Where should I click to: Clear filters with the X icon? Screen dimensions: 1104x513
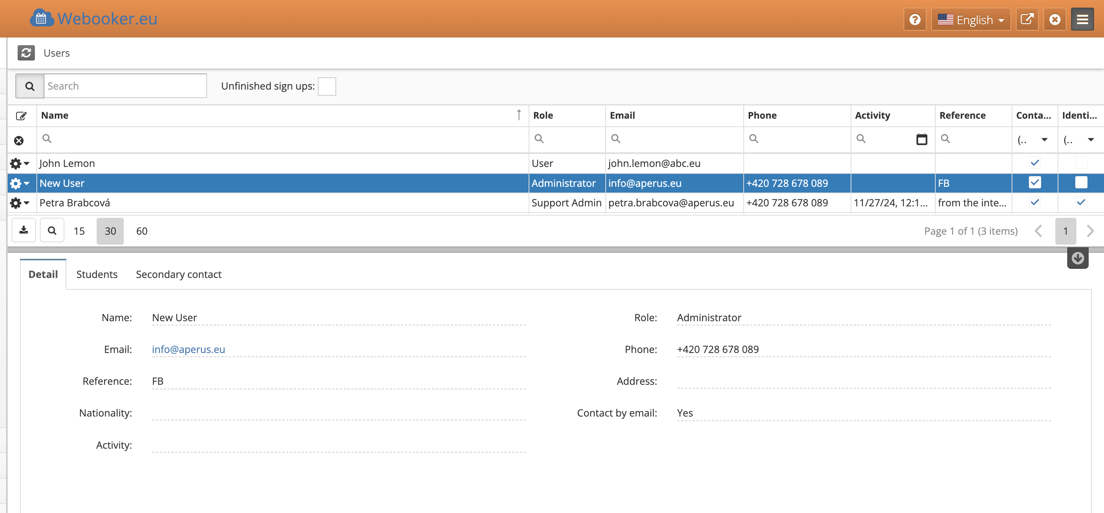(x=19, y=141)
